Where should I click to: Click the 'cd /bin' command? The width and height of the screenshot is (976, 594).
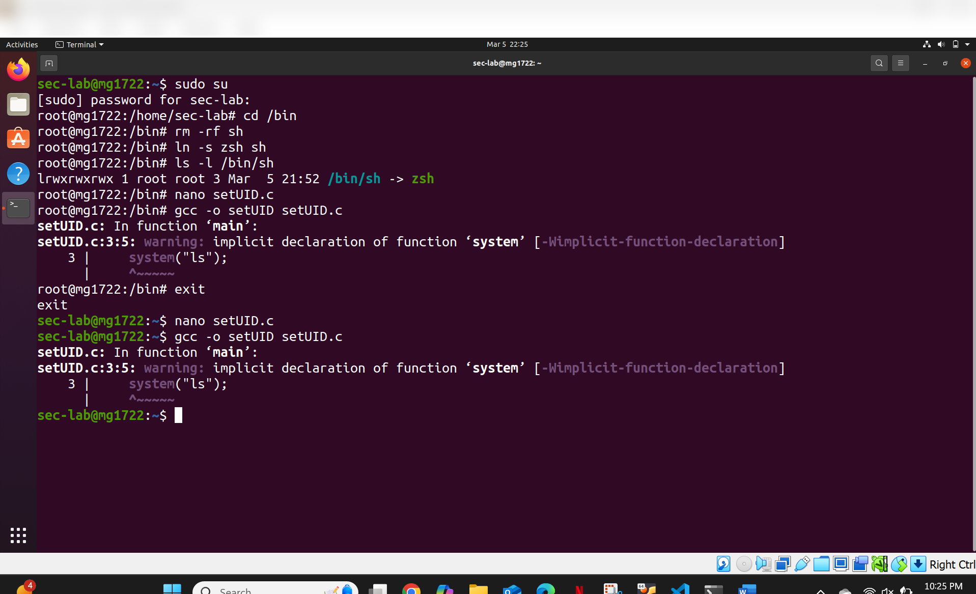270,116
